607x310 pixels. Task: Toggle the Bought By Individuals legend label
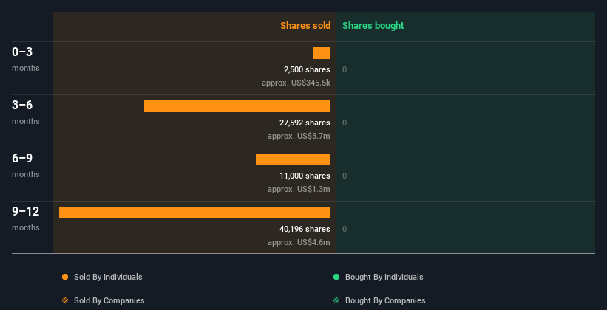tap(384, 277)
